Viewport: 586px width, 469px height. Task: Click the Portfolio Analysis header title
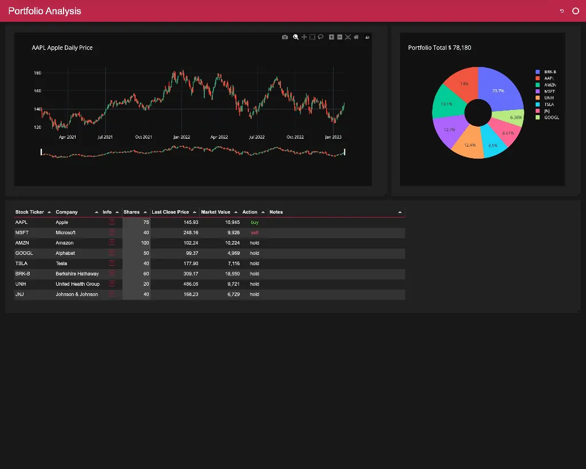(x=45, y=11)
